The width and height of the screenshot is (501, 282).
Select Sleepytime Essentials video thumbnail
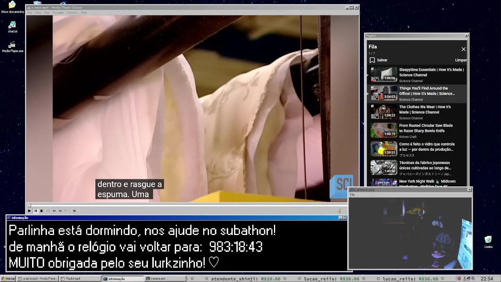384,74
